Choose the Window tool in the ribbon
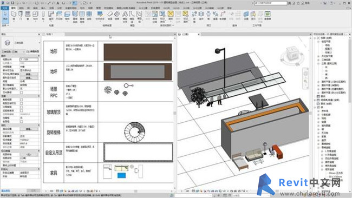The width and height of the screenshot is (352, 198). click(28, 16)
